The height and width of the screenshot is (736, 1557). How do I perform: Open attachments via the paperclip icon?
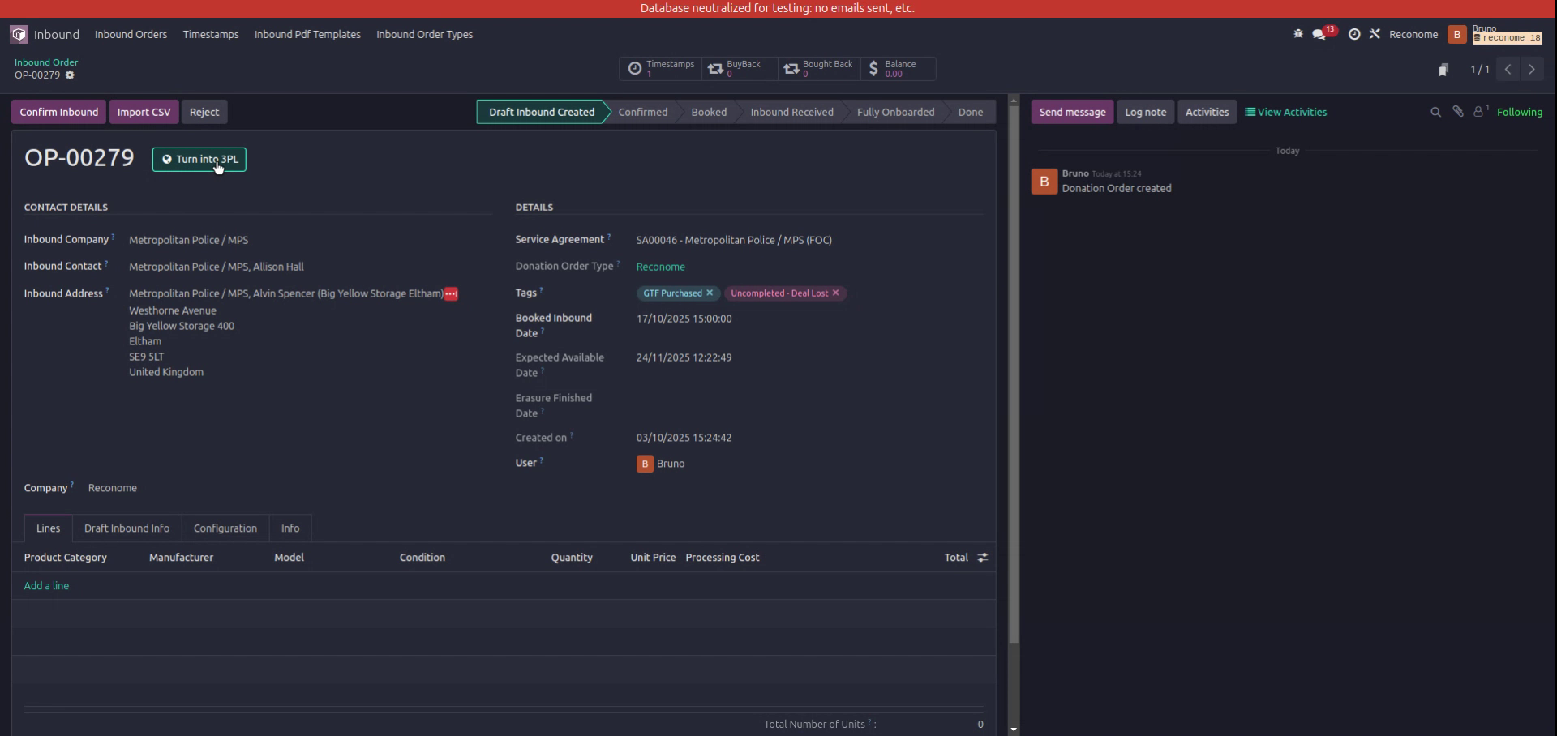[x=1457, y=112]
